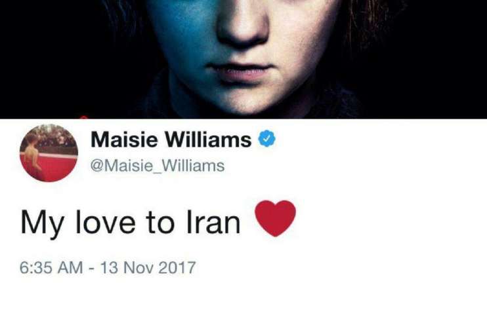This screenshot has width=487, height=321.
Task: Select the tweet text My love to Iran
Action: click(131, 223)
